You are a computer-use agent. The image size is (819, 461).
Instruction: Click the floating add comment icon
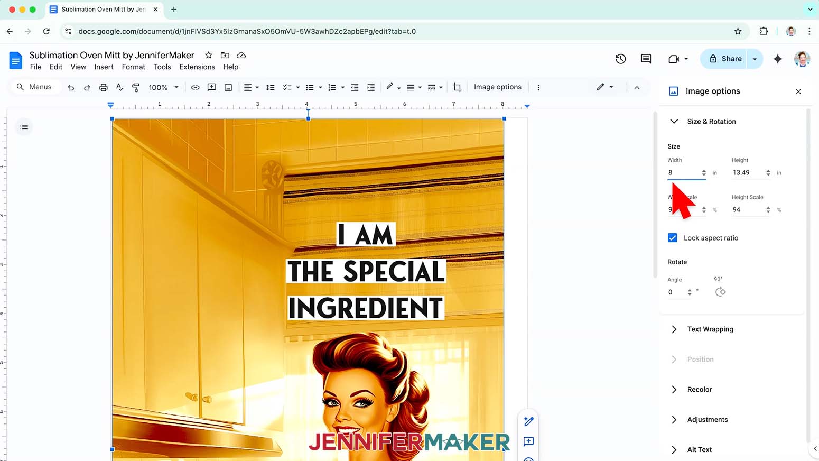(x=528, y=441)
